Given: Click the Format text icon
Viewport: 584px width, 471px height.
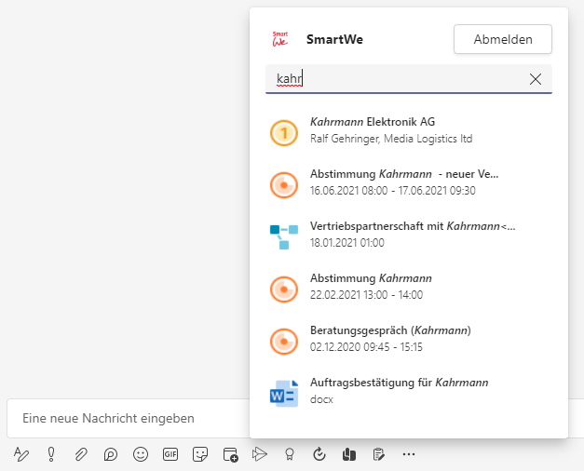Looking at the screenshot, I should [21, 454].
